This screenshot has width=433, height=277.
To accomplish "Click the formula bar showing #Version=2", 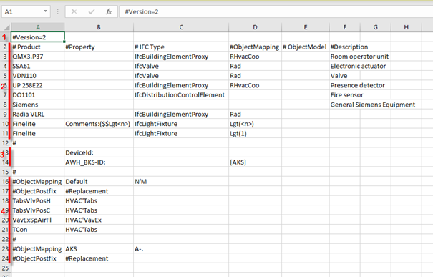I will tap(276, 11).
